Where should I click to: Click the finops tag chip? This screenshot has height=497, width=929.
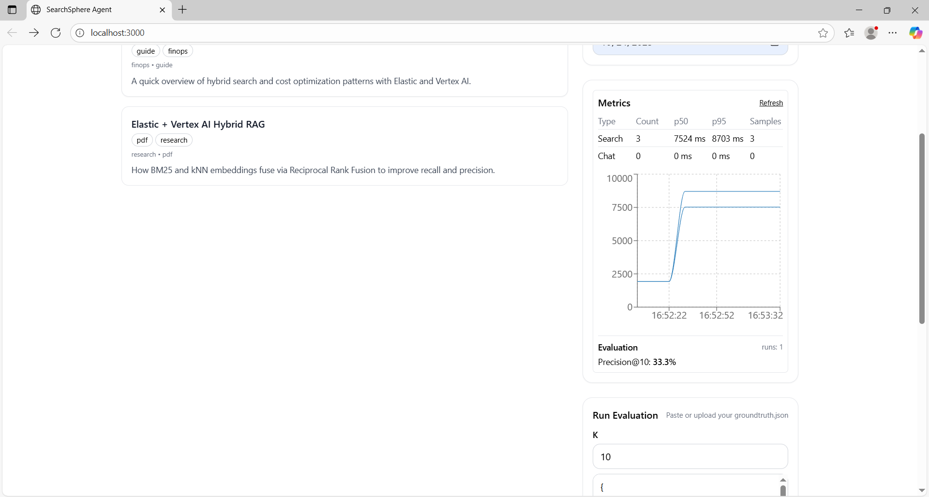tap(178, 51)
